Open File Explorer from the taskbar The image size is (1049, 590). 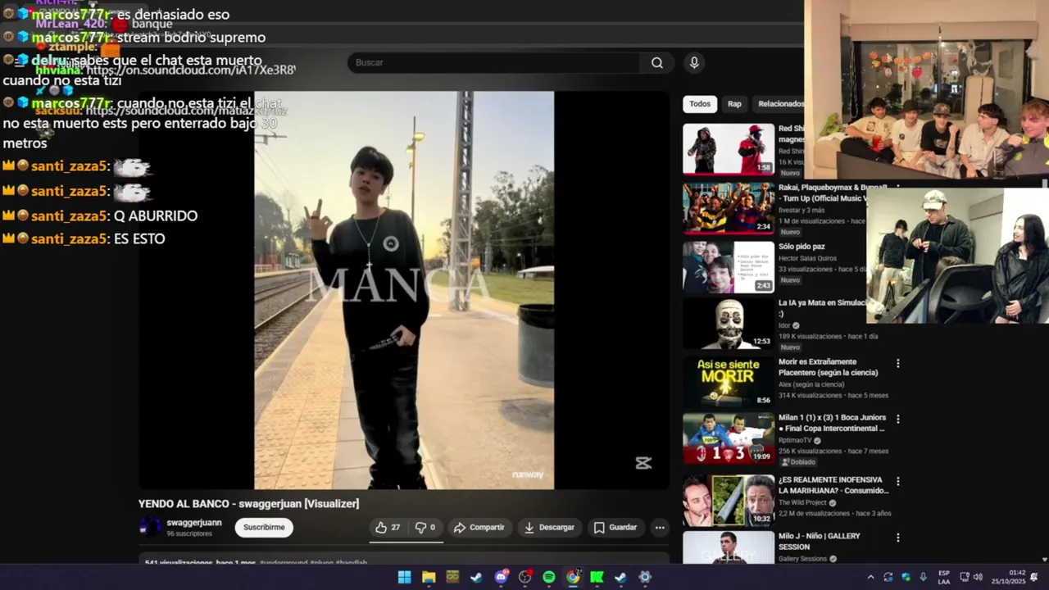tap(429, 577)
